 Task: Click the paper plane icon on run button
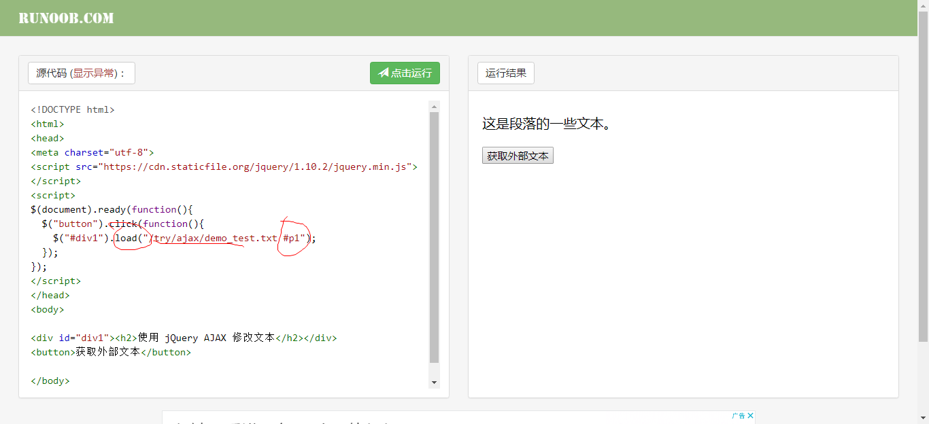click(x=384, y=73)
